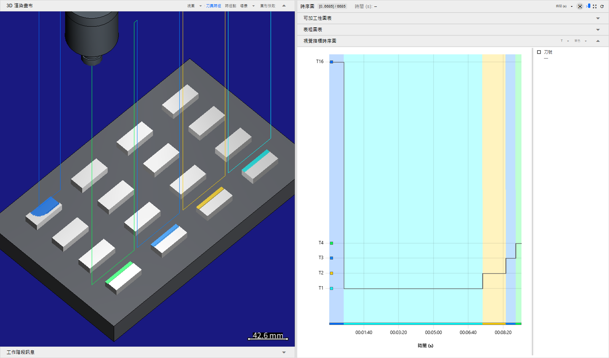609x358 pixels.
Task: Expand the 表粗圖表 panel
Action: [598, 30]
